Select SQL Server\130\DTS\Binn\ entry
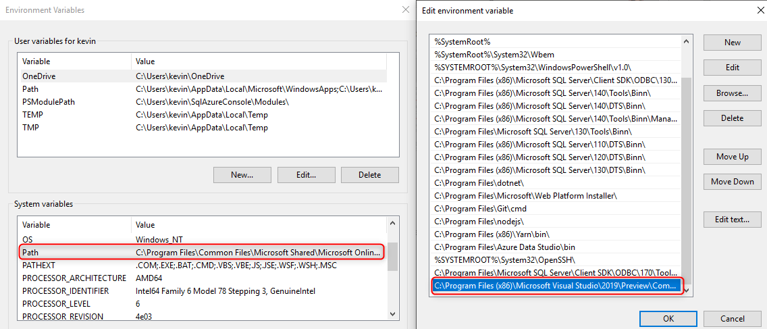 (x=555, y=170)
